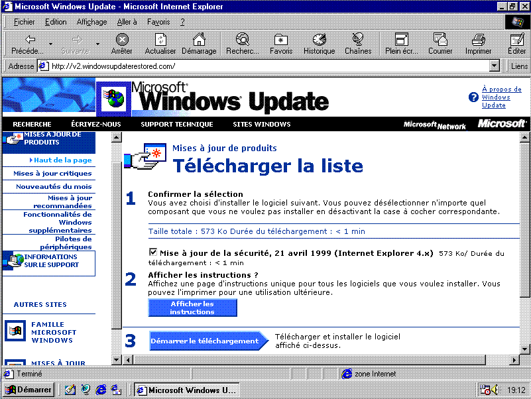This screenshot has width=531, height=399.
Task: Click the task scheduler tray icon
Action: pos(485,390)
